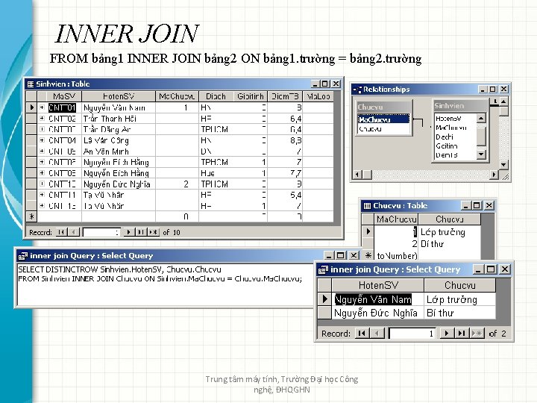Click the Relationships window title icon
Image resolution: width=537 pixels, height=403 pixels.
tap(357, 90)
